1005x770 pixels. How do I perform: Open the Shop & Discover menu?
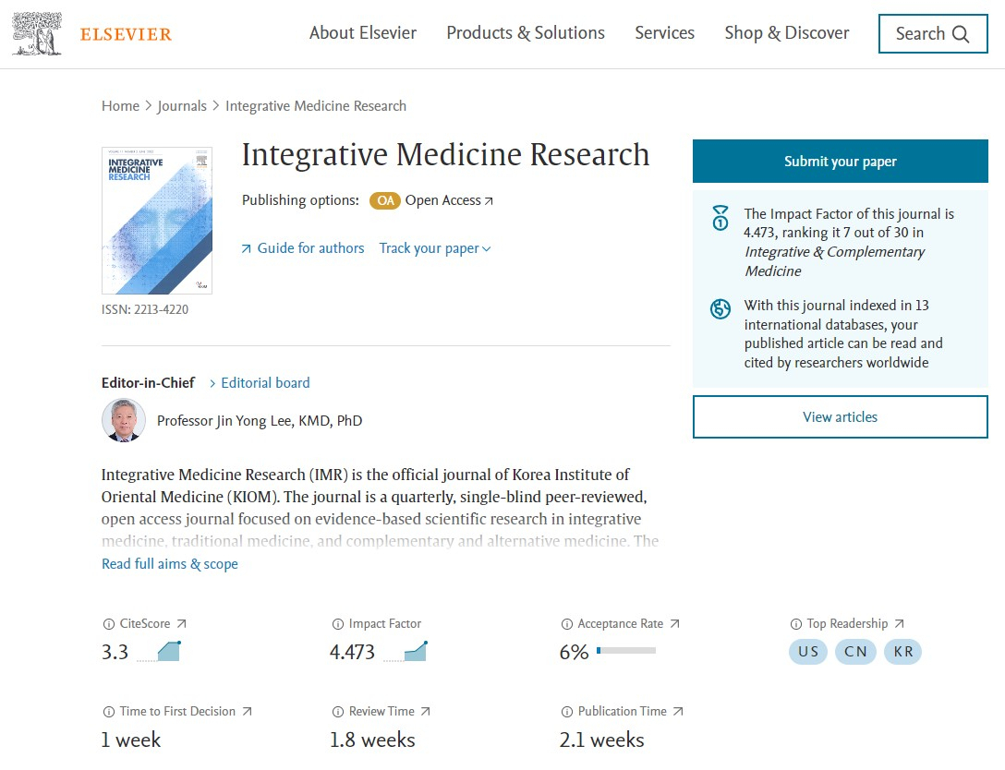click(x=786, y=32)
